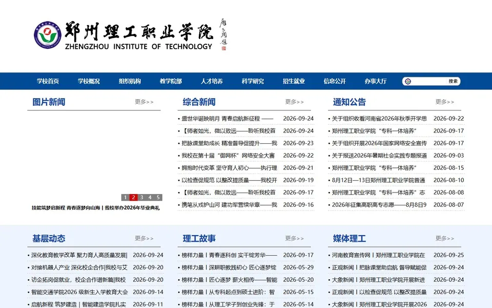Open notice 2026年征集高职高专志愿
Image resolution: width=492 pixels, height=308 pixels.
coord(379,205)
